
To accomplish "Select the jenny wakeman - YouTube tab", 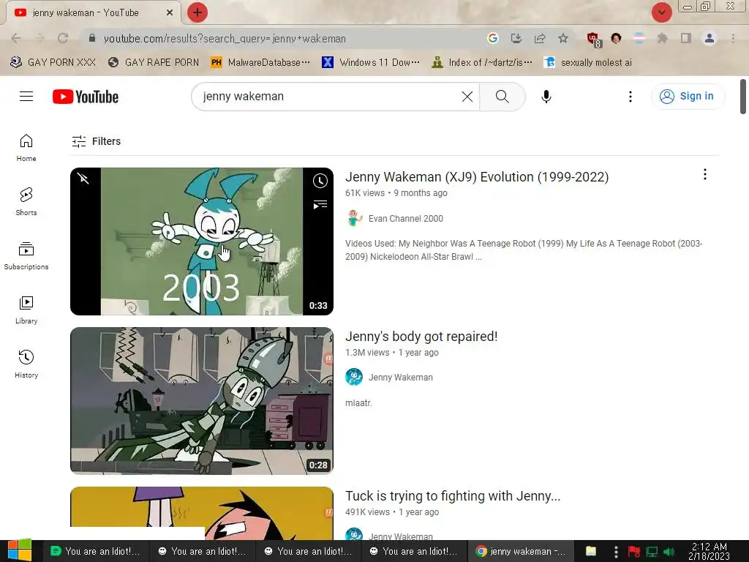I will click(93, 12).
